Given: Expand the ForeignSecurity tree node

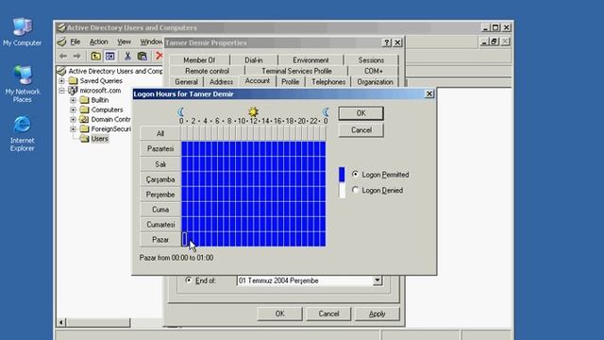Looking at the screenshot, I should 74,128.
